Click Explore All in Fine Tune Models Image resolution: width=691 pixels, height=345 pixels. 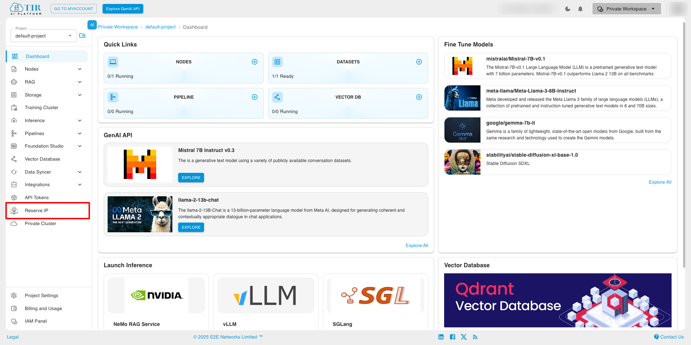tap(660, 182)
